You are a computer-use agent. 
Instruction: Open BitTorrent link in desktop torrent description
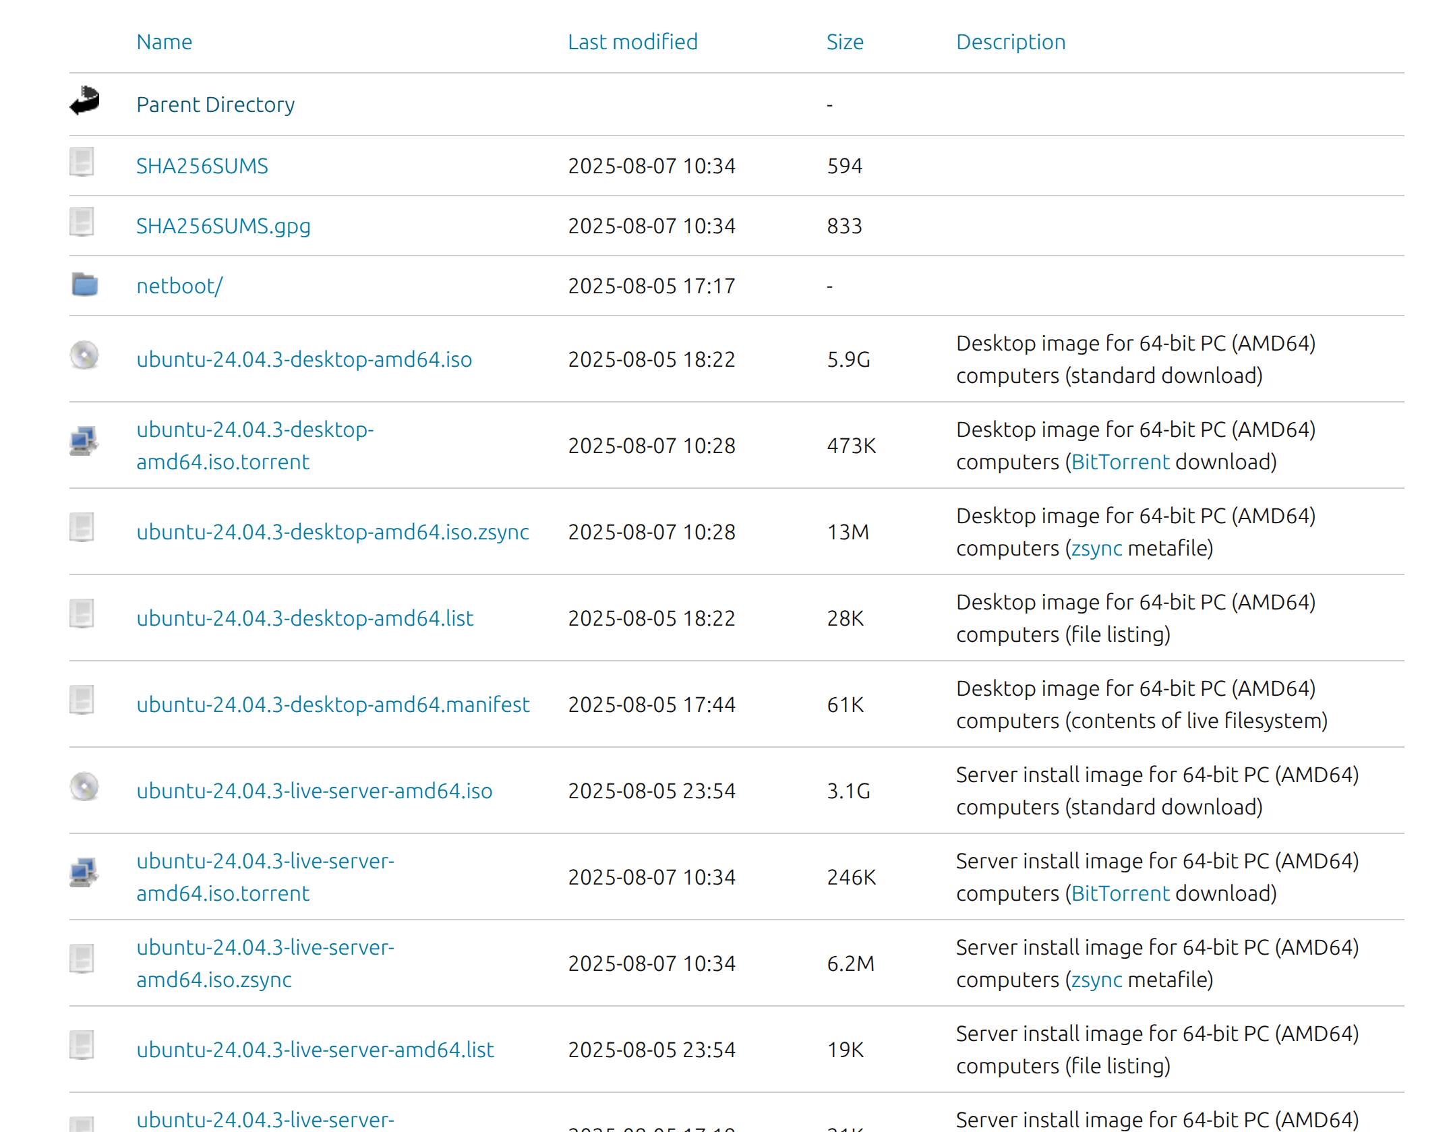point(1120,463)
